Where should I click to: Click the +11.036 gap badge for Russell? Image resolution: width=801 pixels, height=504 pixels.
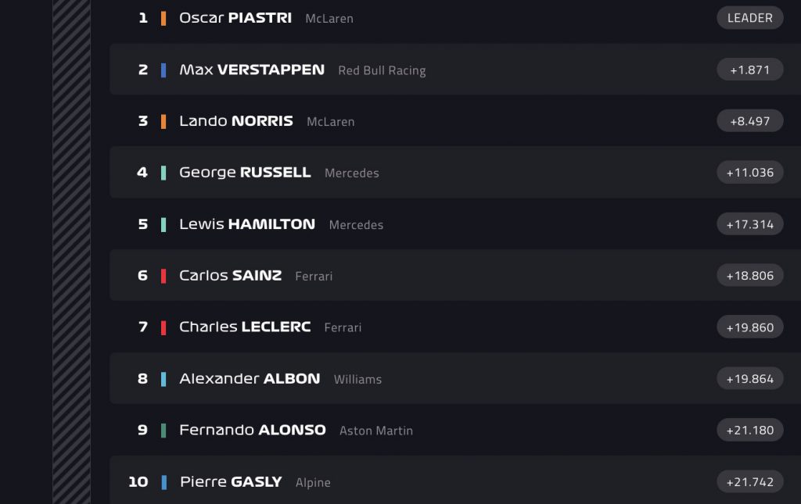click(x=749, y=173)
